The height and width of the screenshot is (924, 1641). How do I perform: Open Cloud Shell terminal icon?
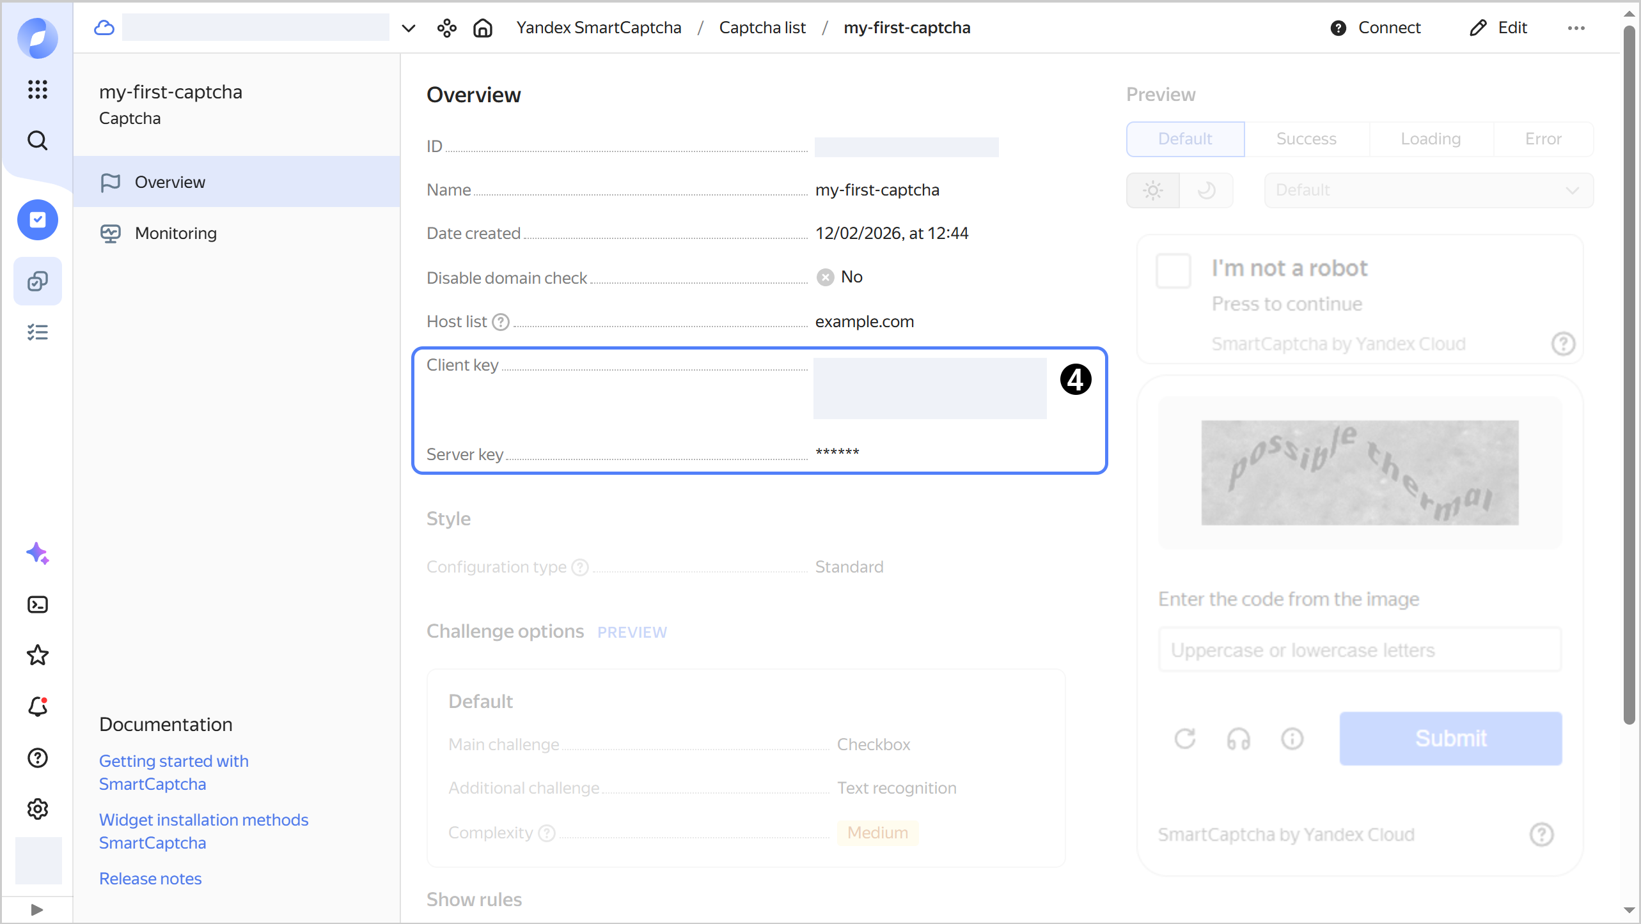[38, 604]
